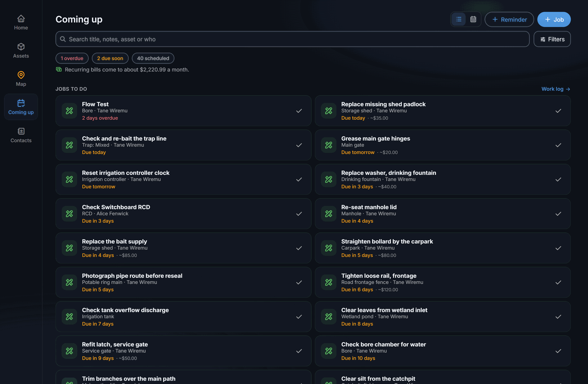Click the recurring bills money icon
The width and height of the screenshot is (588, 384).
(59, 69)
